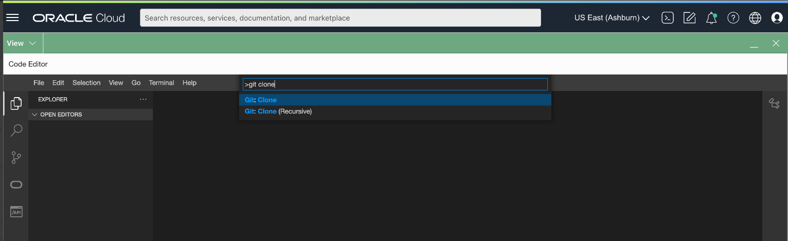Click the Oracle Cloud logo

[79, 18]
